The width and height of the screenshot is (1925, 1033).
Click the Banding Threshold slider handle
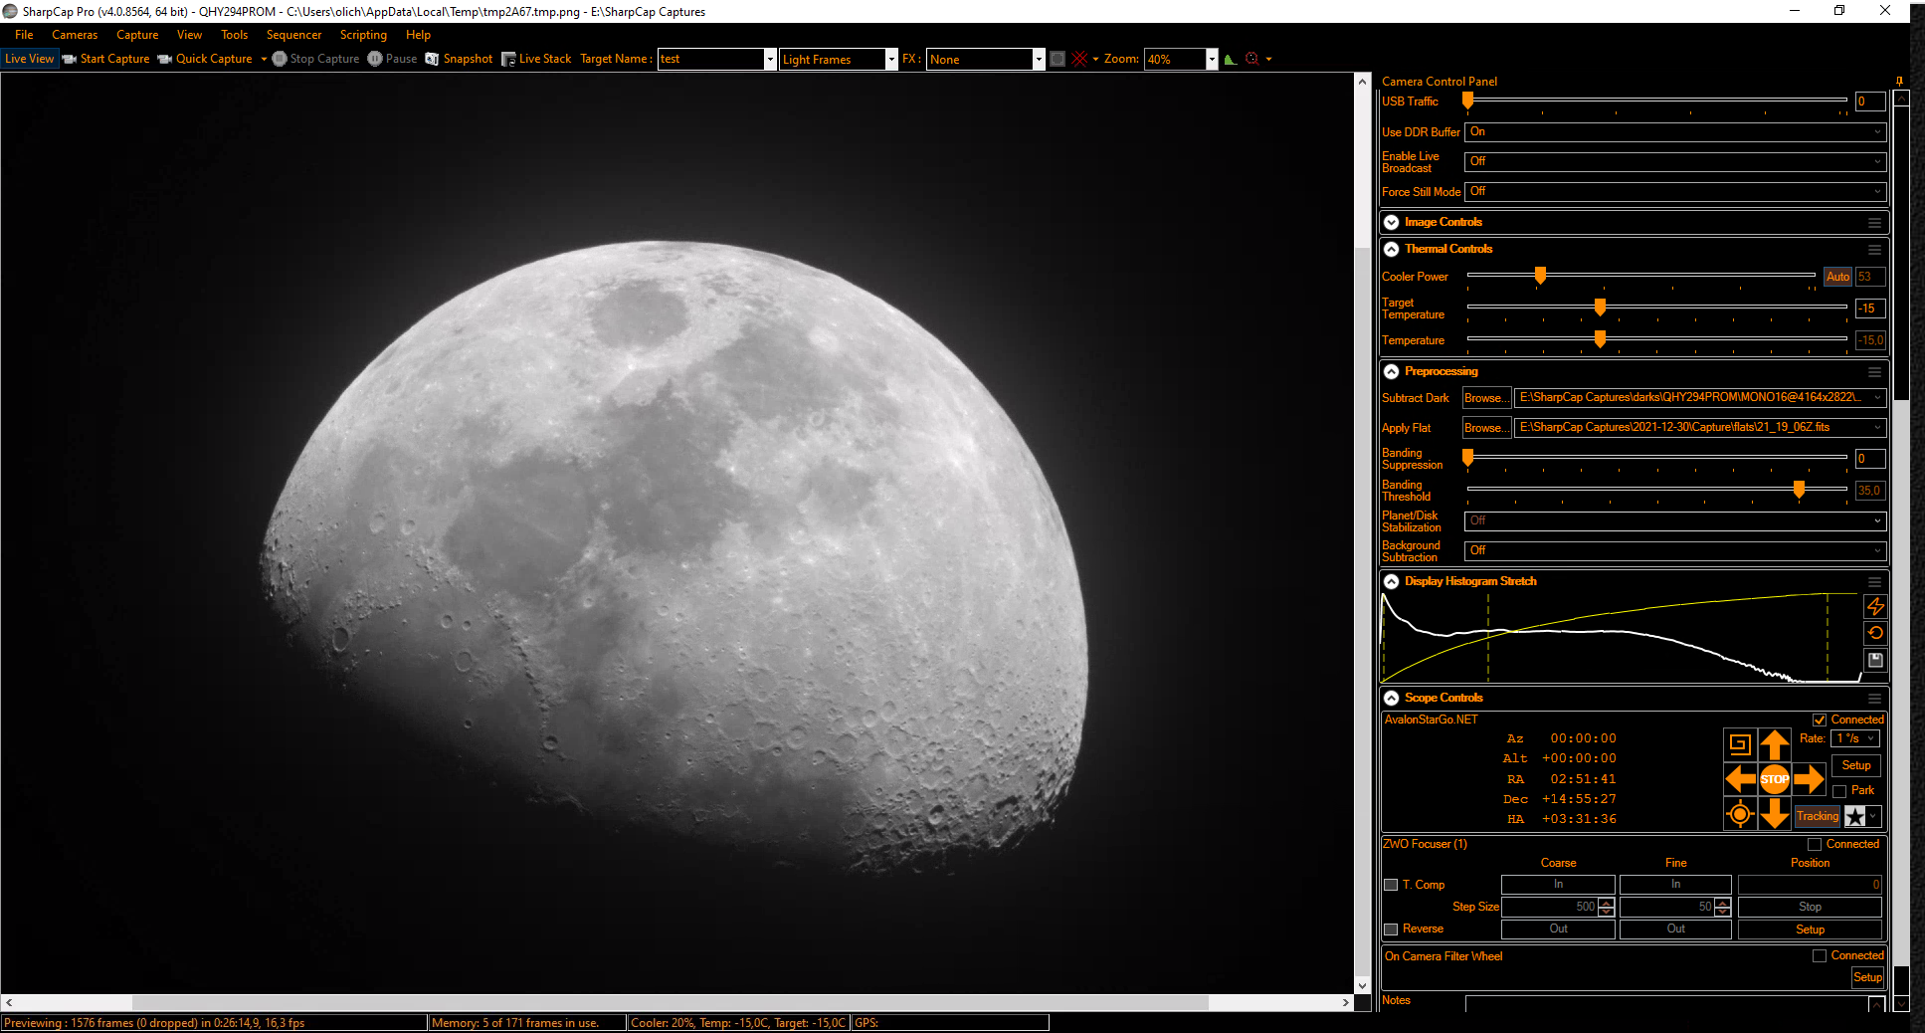pyautogui.click(x=1799, y=489)
